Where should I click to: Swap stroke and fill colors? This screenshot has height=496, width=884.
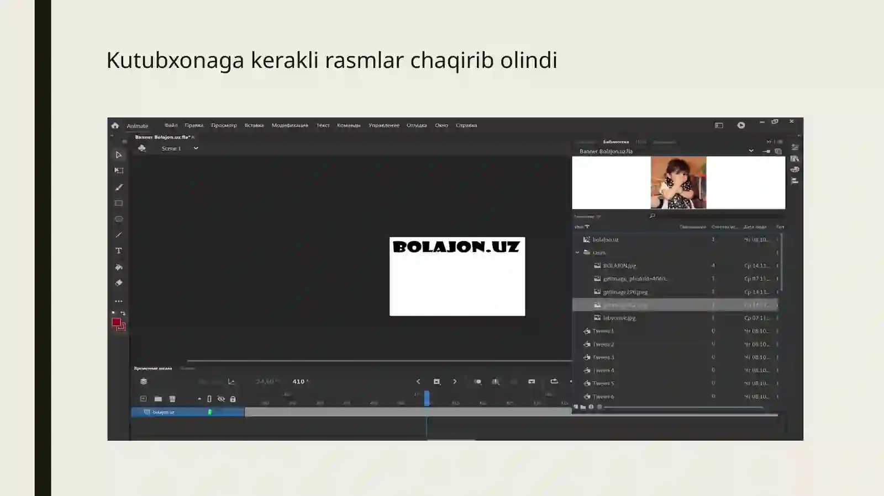[123, 313]
